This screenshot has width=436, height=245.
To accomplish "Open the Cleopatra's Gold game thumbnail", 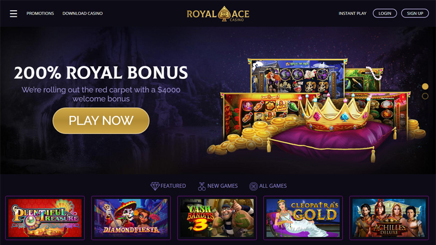I will click(303, 218).
